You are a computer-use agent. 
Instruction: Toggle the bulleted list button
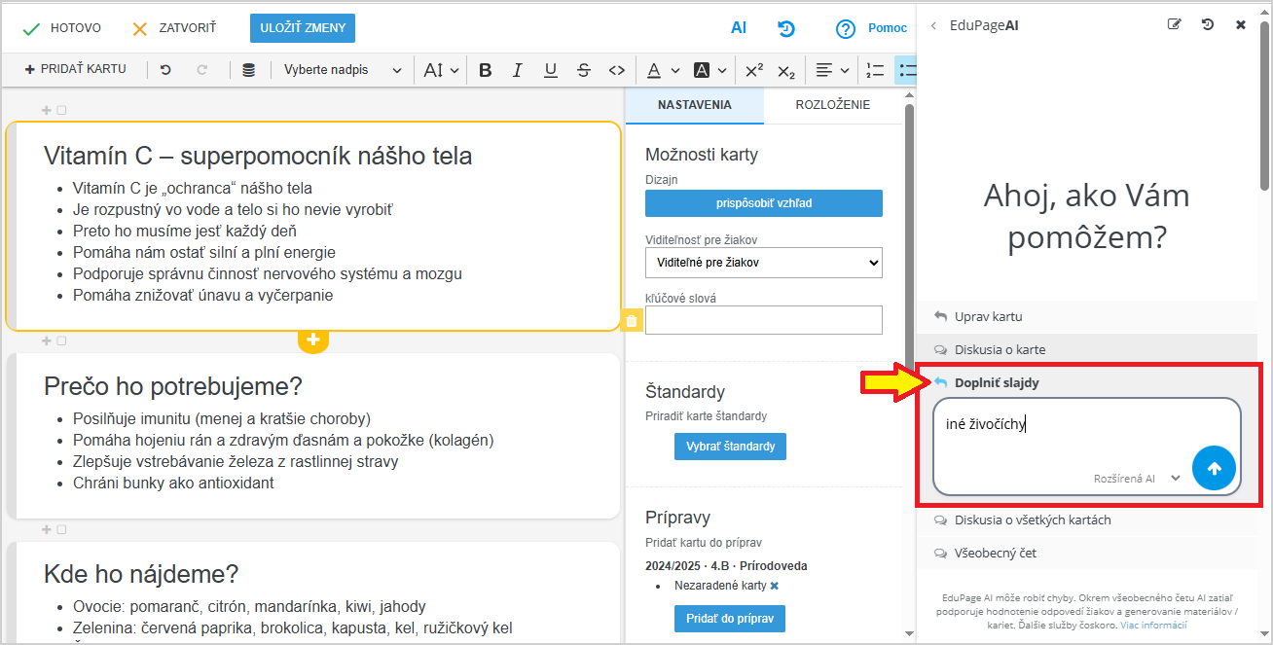pyautogui.click(x=906, y=70)
